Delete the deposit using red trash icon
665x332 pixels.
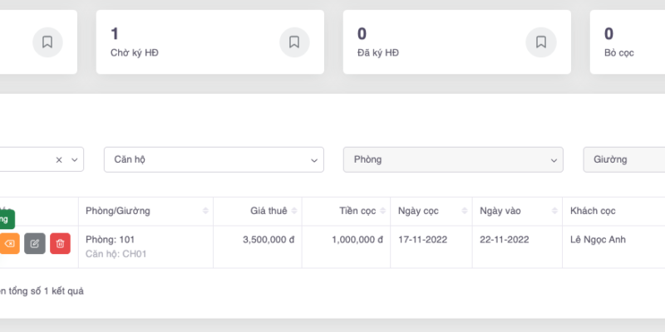[60, 243]
